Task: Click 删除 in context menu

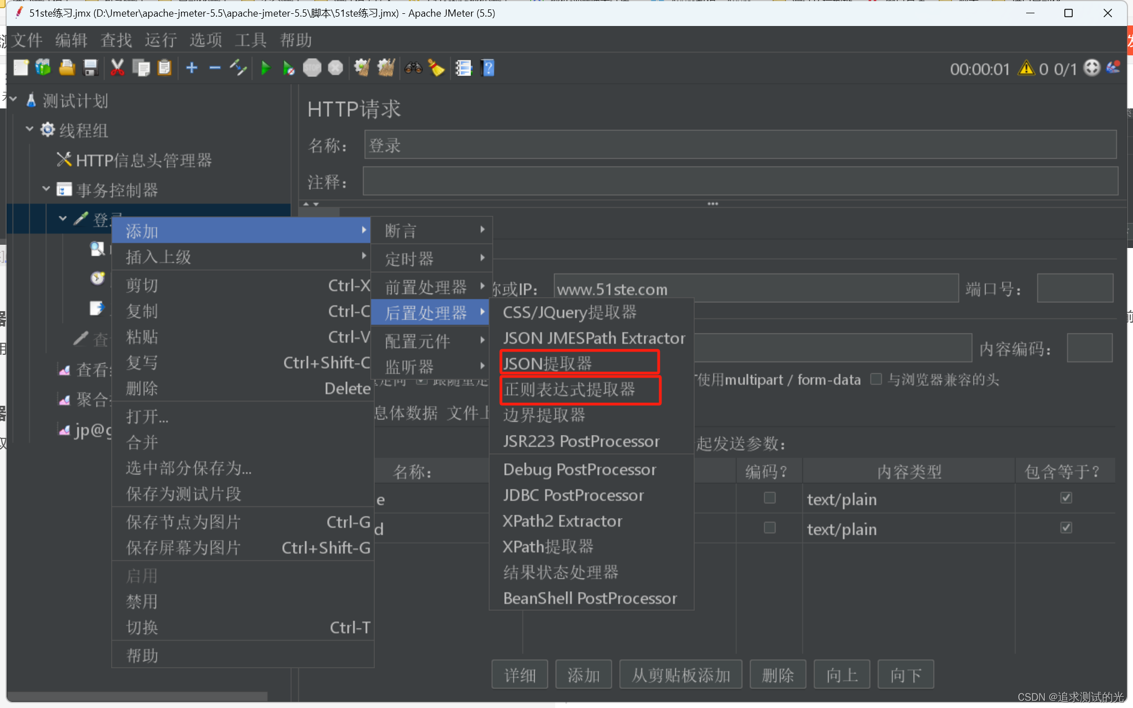Action: [242, 389]
